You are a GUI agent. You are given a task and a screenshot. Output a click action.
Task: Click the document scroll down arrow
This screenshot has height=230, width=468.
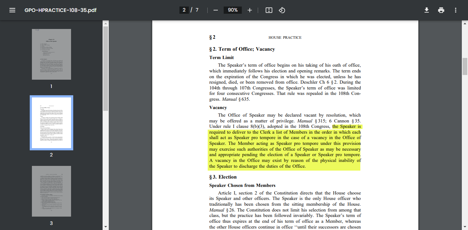point(465,227)
